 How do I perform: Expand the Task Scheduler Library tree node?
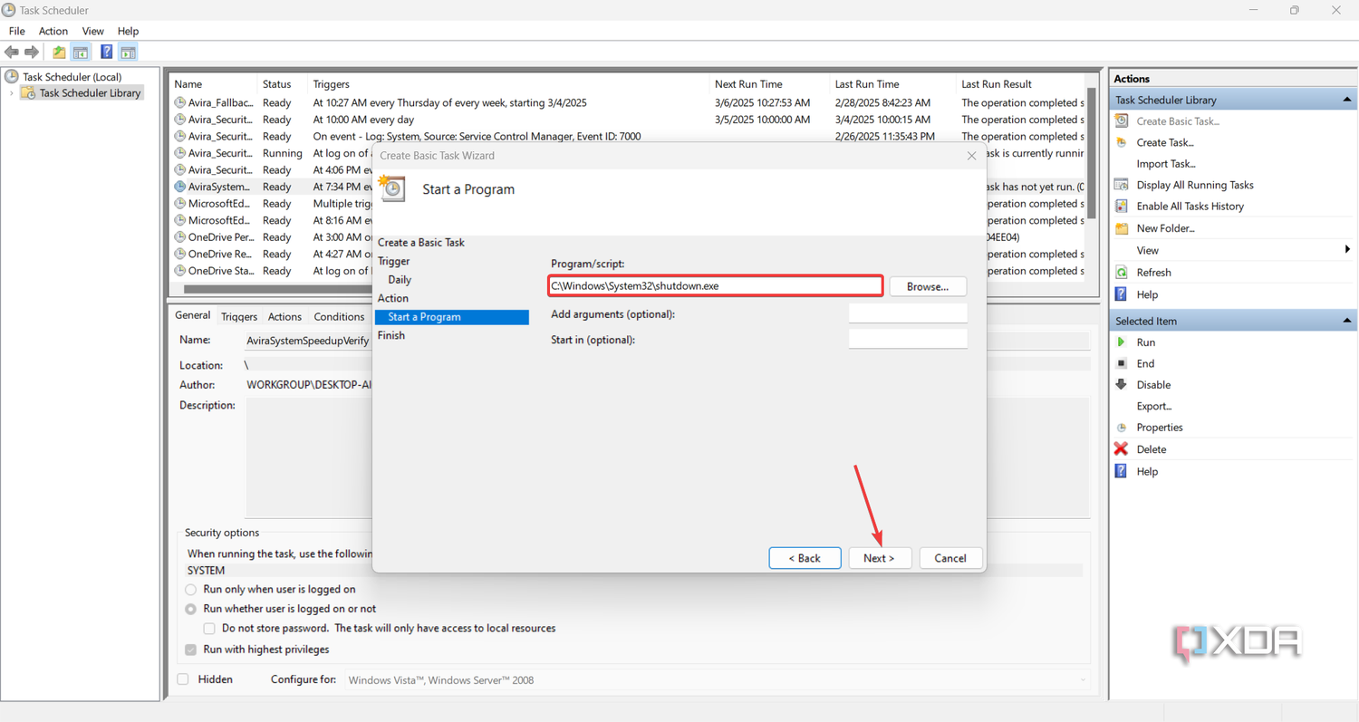tap(11, 93)
